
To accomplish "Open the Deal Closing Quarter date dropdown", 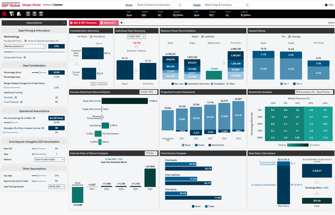I will click(x=56, y=187).
